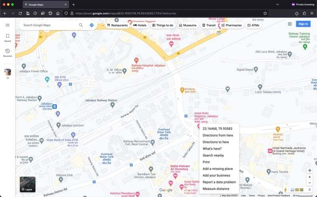Click the Sign in button
Image resolution: width=317 pixels, height=197 pixels.
point(303,24)
